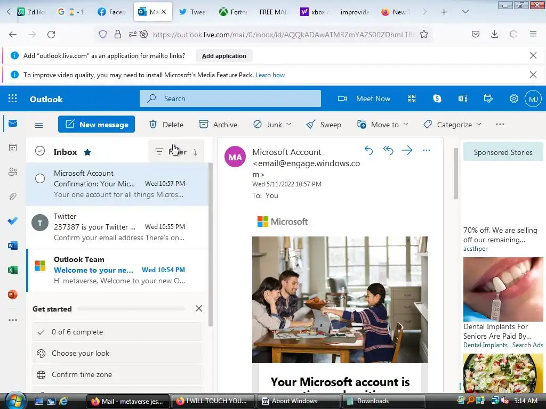Open the Files paperclip sidebar icon

[13, 197]
